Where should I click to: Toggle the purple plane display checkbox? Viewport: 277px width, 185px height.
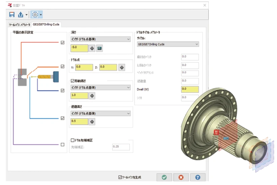point(62,144)
